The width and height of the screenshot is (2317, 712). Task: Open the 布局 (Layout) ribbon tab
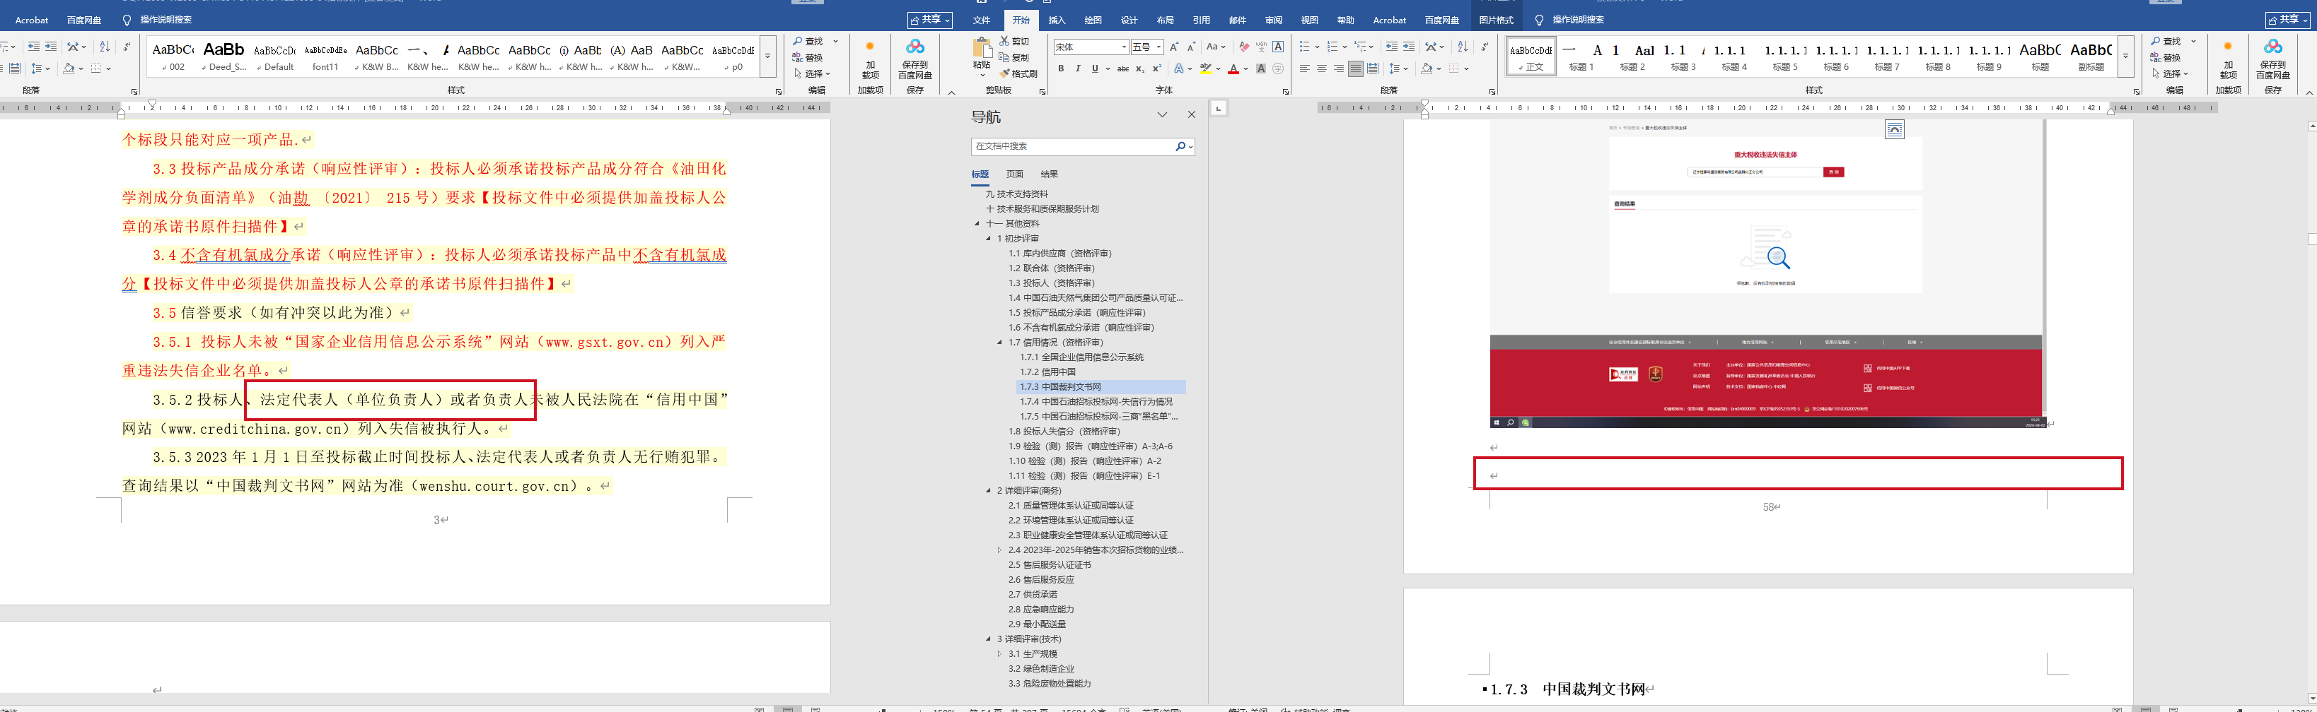pos(1165,20)
